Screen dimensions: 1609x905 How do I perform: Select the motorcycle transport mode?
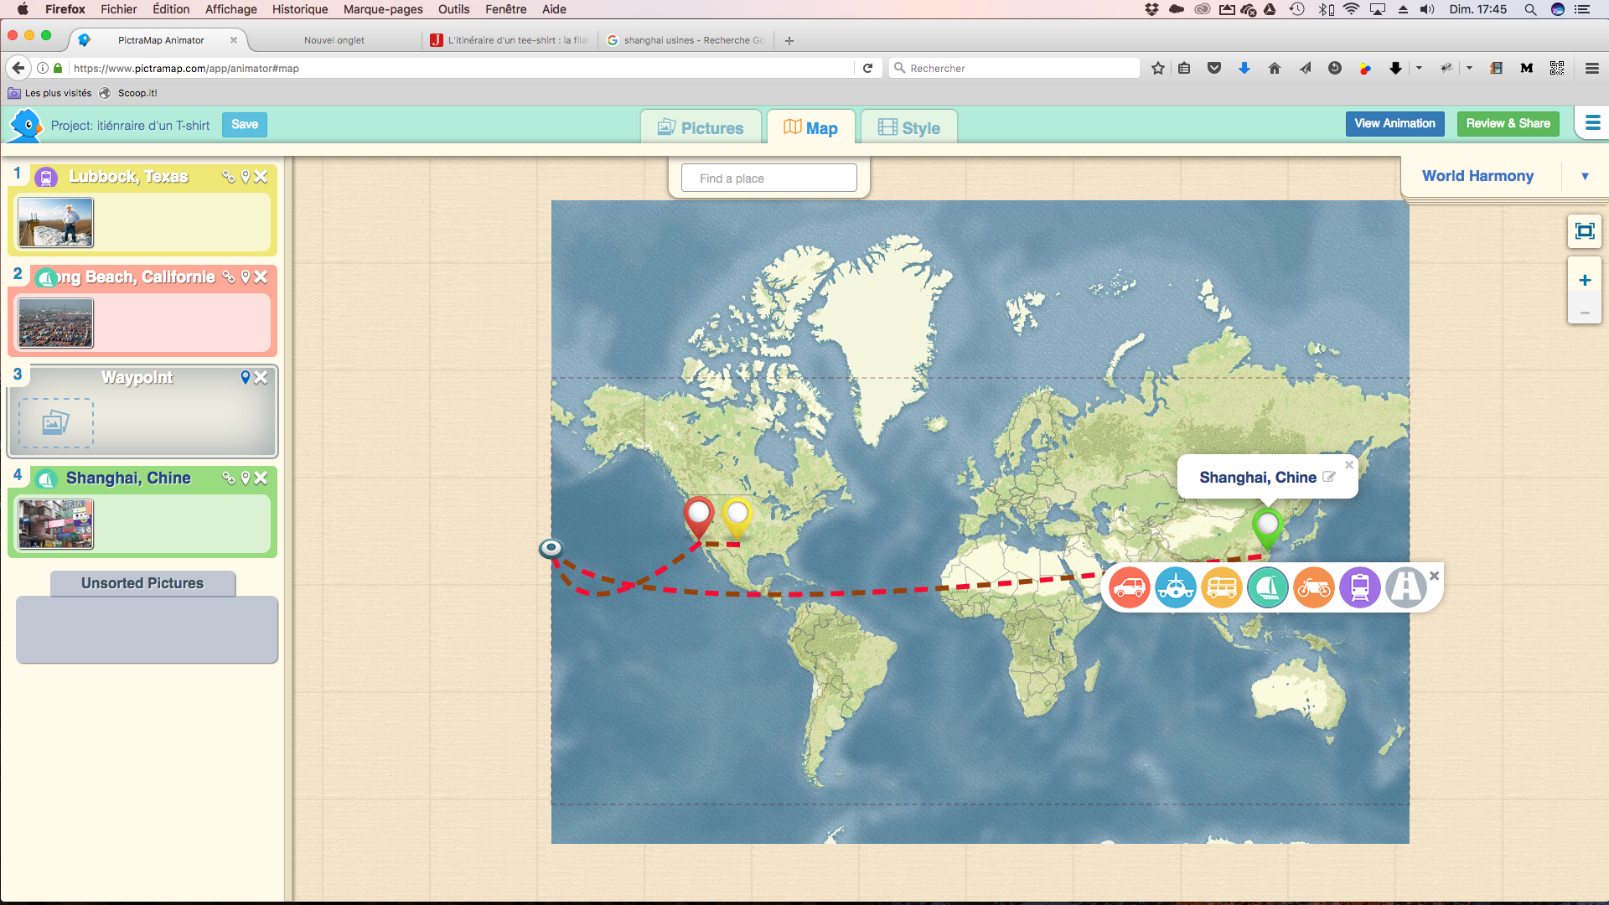tap(1314, 587)
